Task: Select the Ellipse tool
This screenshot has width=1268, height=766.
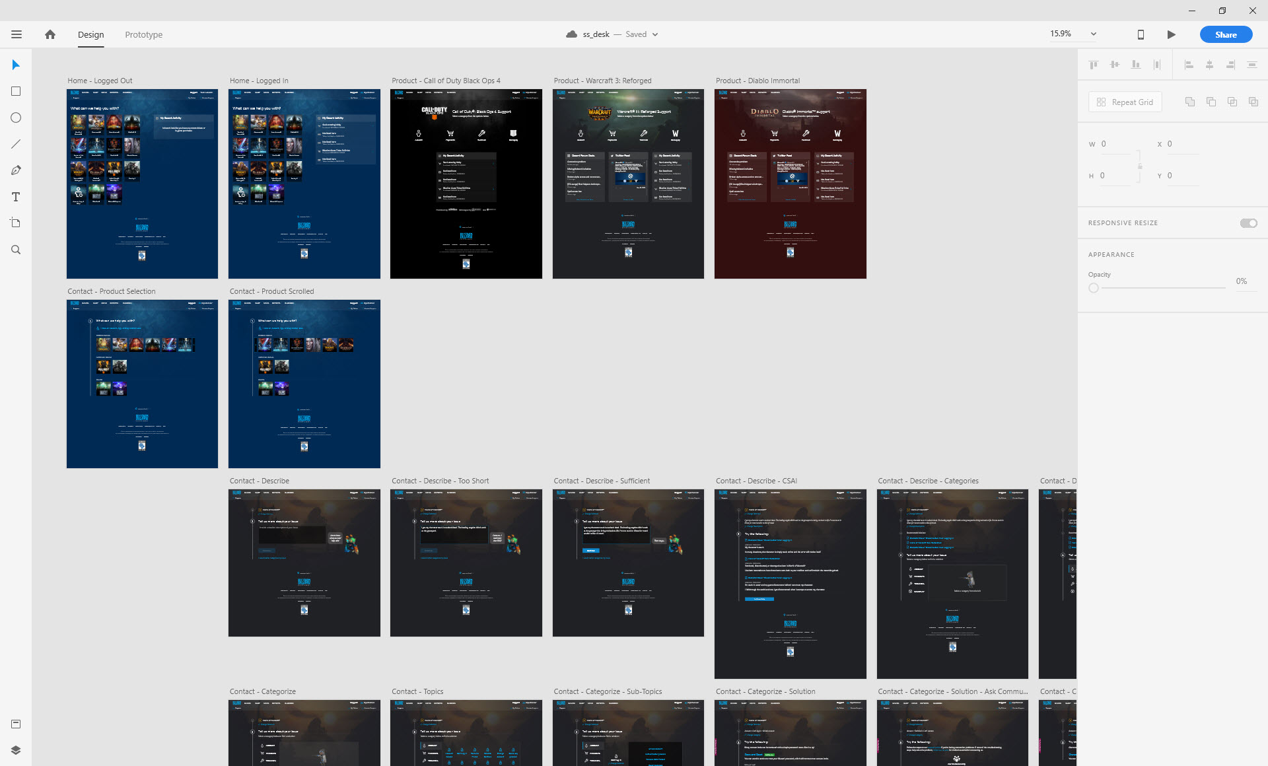Action: coord(16,118)
